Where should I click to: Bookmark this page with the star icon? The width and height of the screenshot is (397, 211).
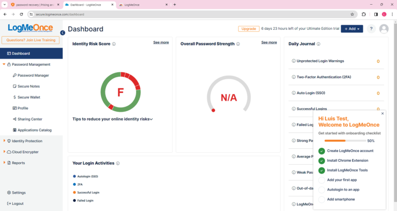(x=352, y=14)
